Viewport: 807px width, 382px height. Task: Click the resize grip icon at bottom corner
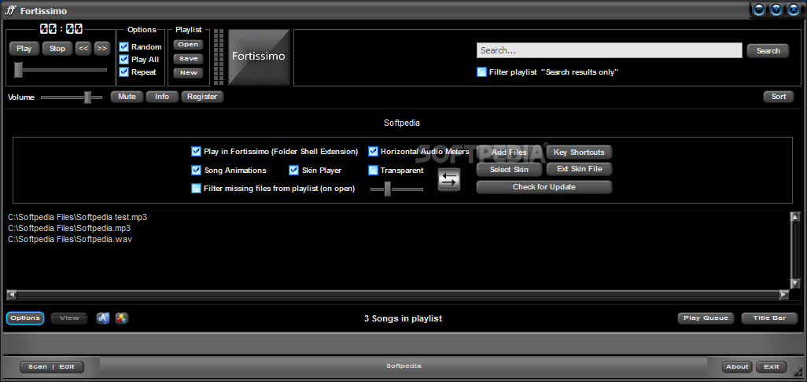point(798,371)
